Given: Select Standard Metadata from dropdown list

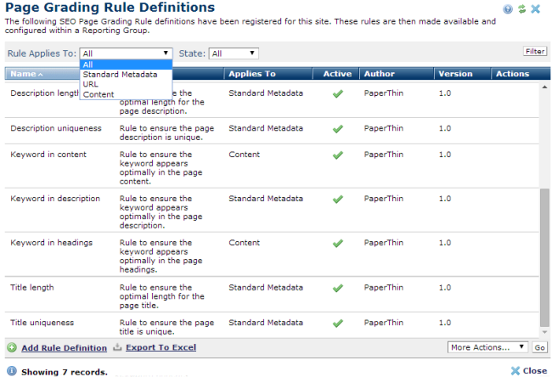Looking at the screenshot, I should 120,74.
